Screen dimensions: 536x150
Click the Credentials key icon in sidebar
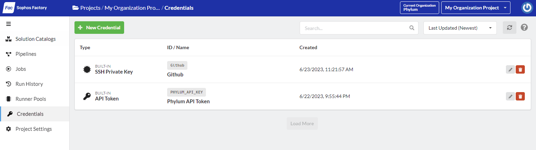pyautogui.click(x=10, y=114)
